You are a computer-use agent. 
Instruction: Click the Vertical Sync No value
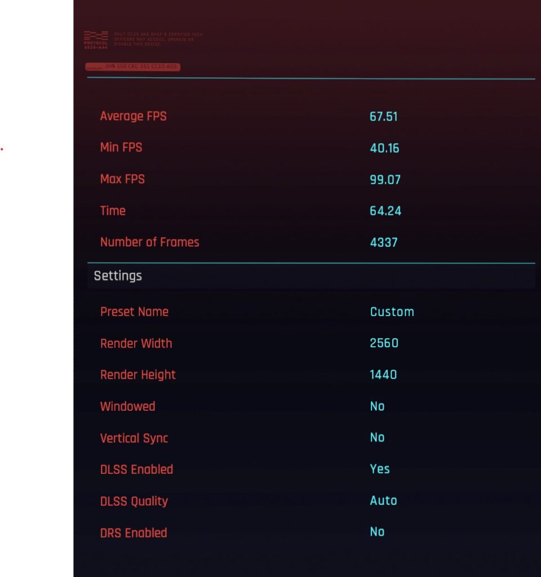pyautogui.click(x=377, y=438)
